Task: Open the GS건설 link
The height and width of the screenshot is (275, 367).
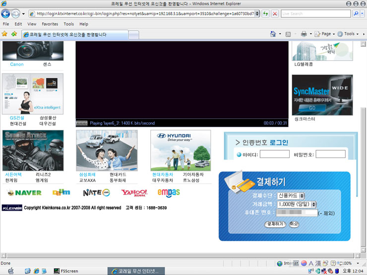Action: coord(17,118)
